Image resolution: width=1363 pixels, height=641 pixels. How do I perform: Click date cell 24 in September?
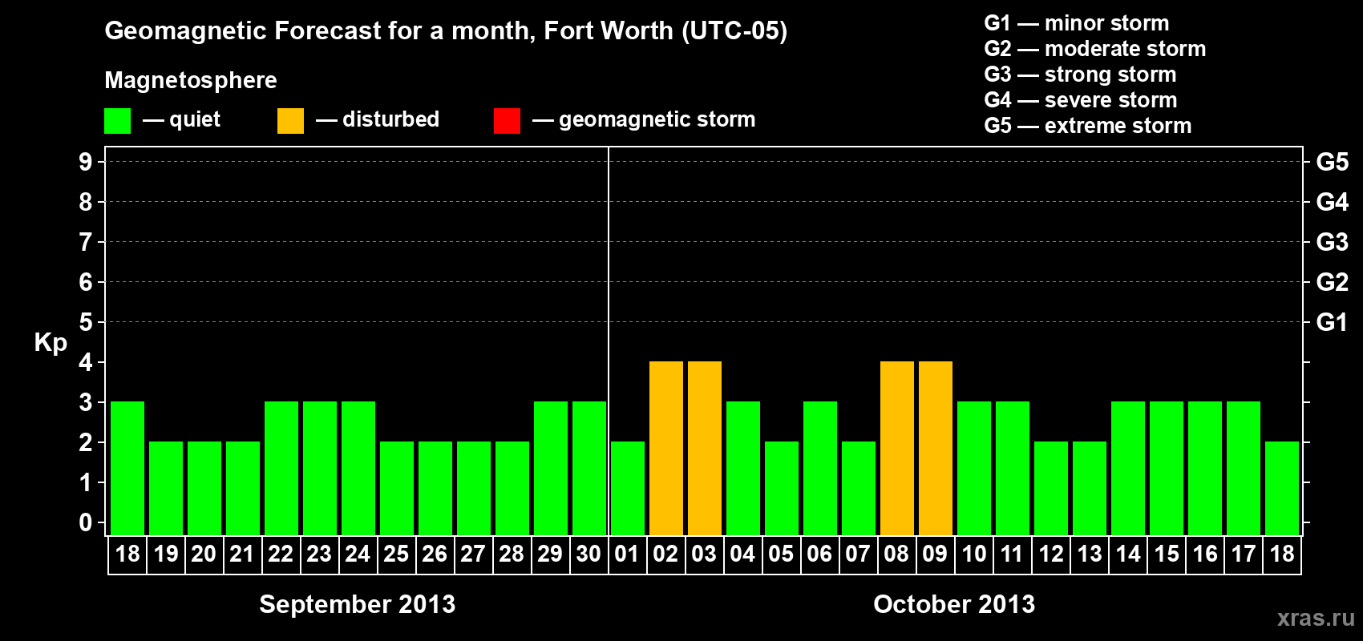[358, 554]
